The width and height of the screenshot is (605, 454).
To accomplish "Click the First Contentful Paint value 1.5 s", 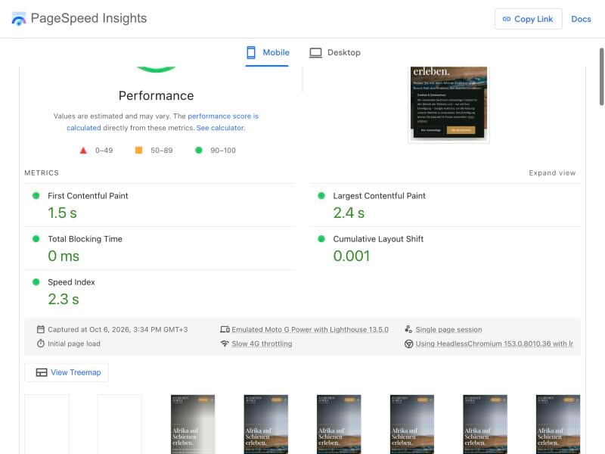I will coord(62,213).
